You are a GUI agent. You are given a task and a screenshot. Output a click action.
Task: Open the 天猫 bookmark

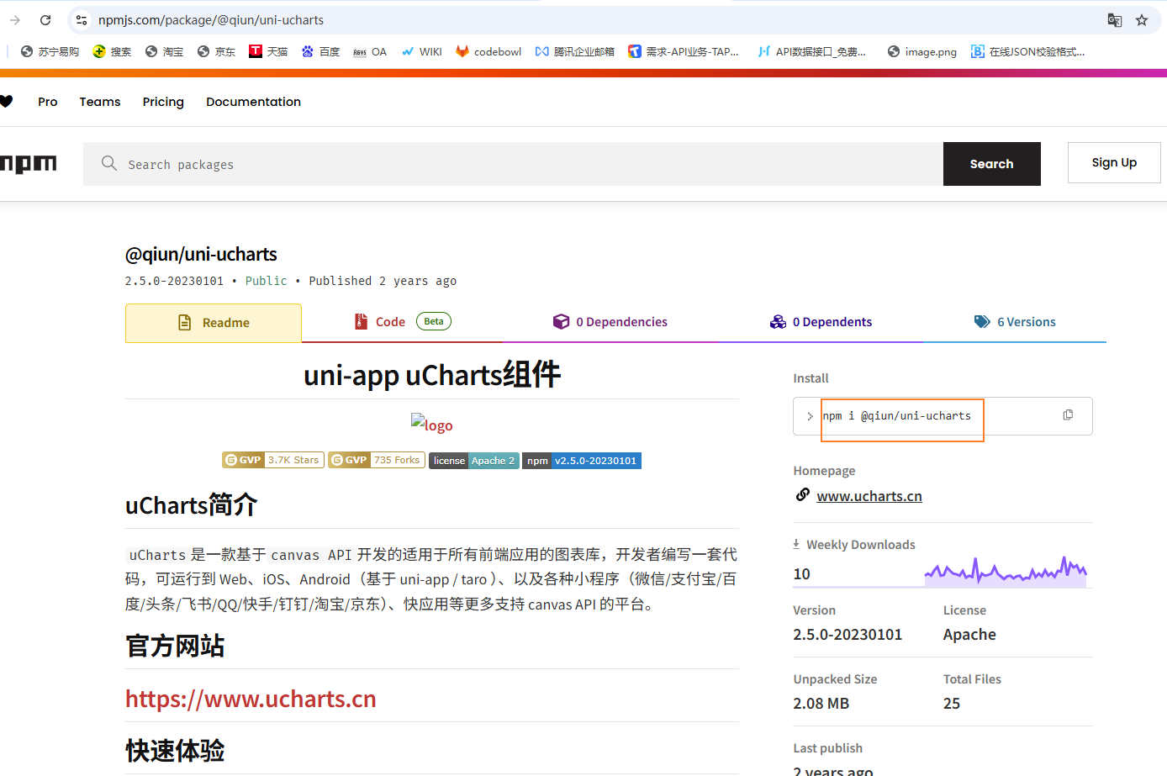point(267,51)
